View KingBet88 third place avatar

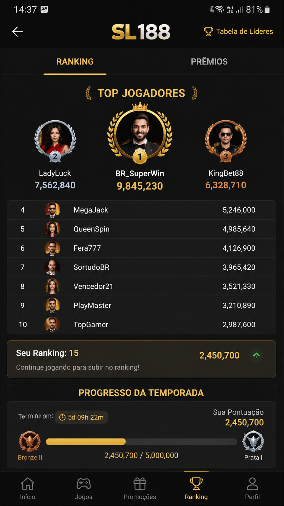tap(226, 140)
